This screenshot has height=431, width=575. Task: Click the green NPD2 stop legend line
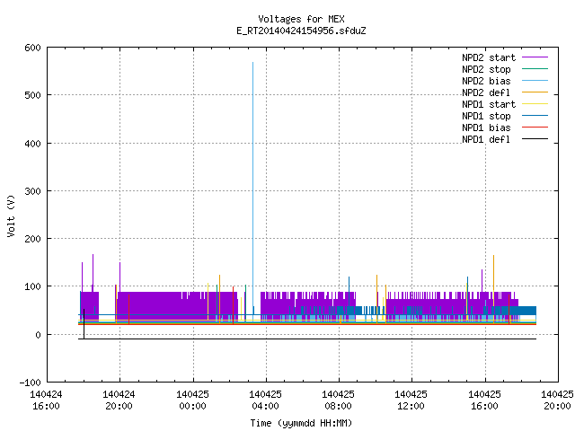point(535,69)
